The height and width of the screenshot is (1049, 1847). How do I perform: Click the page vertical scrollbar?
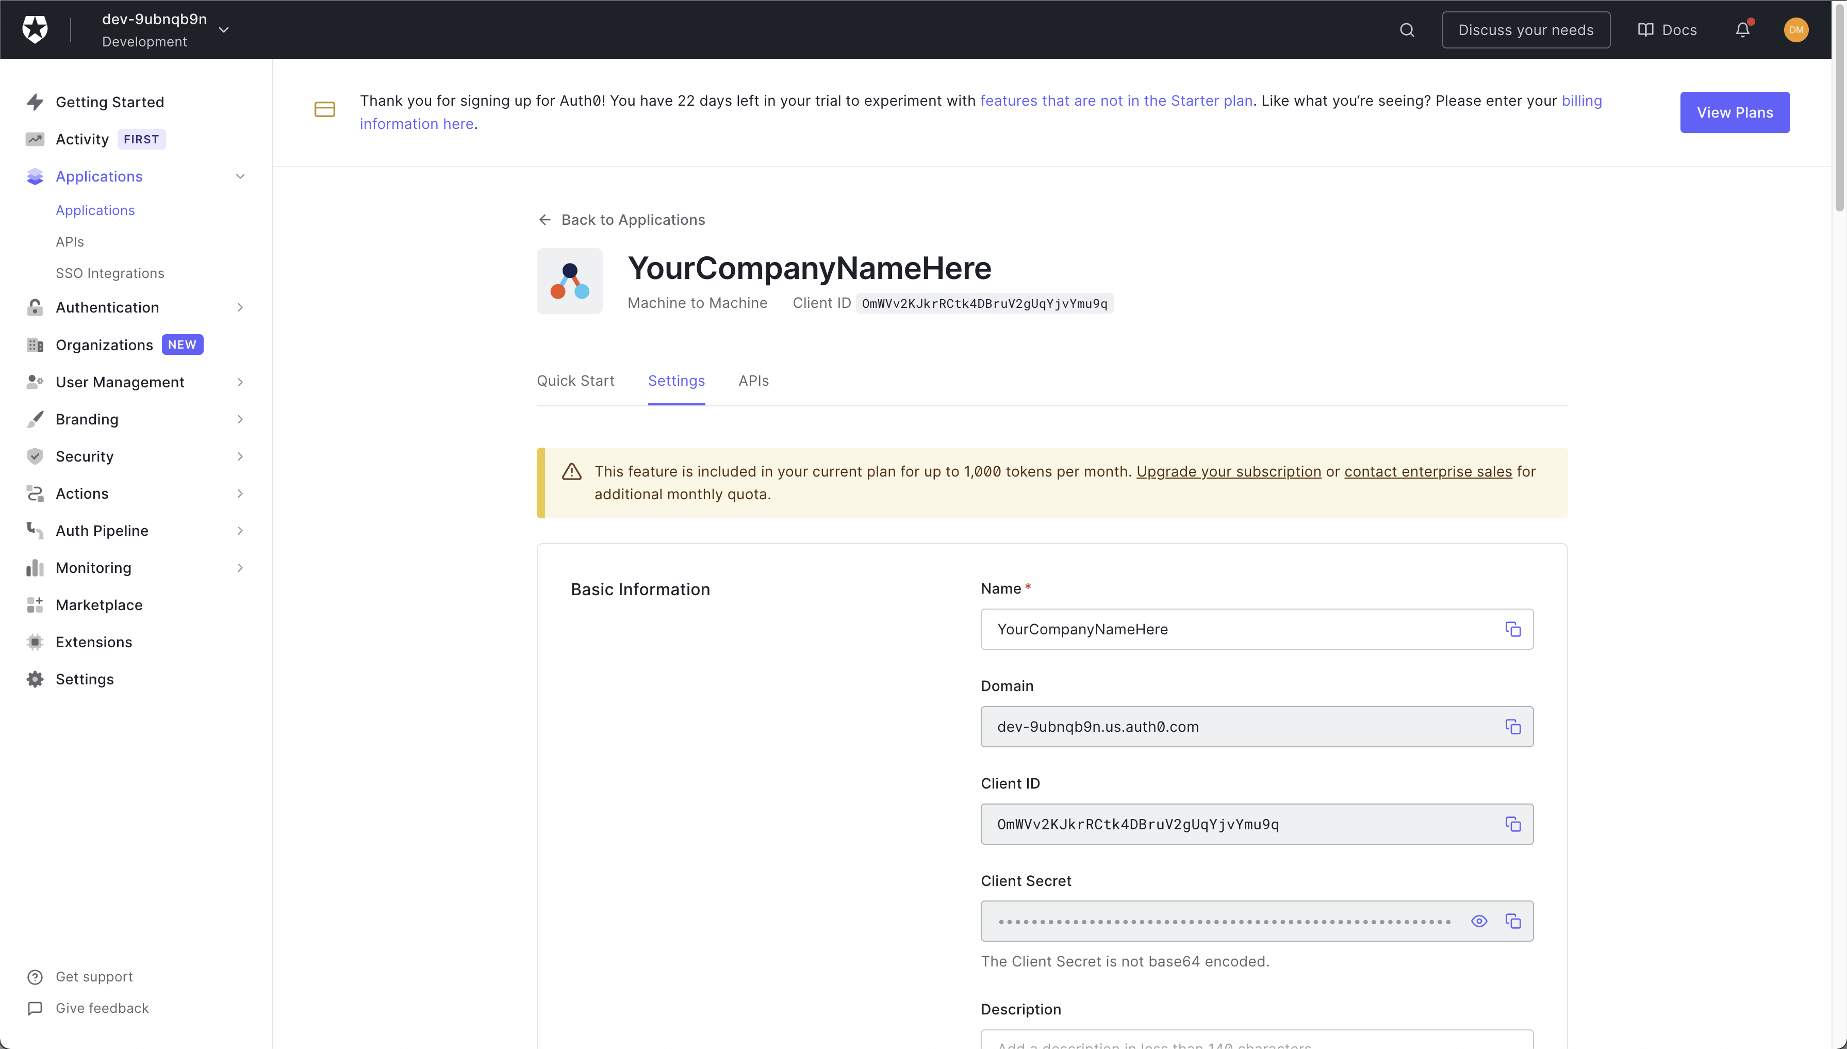coord(1839,108)
